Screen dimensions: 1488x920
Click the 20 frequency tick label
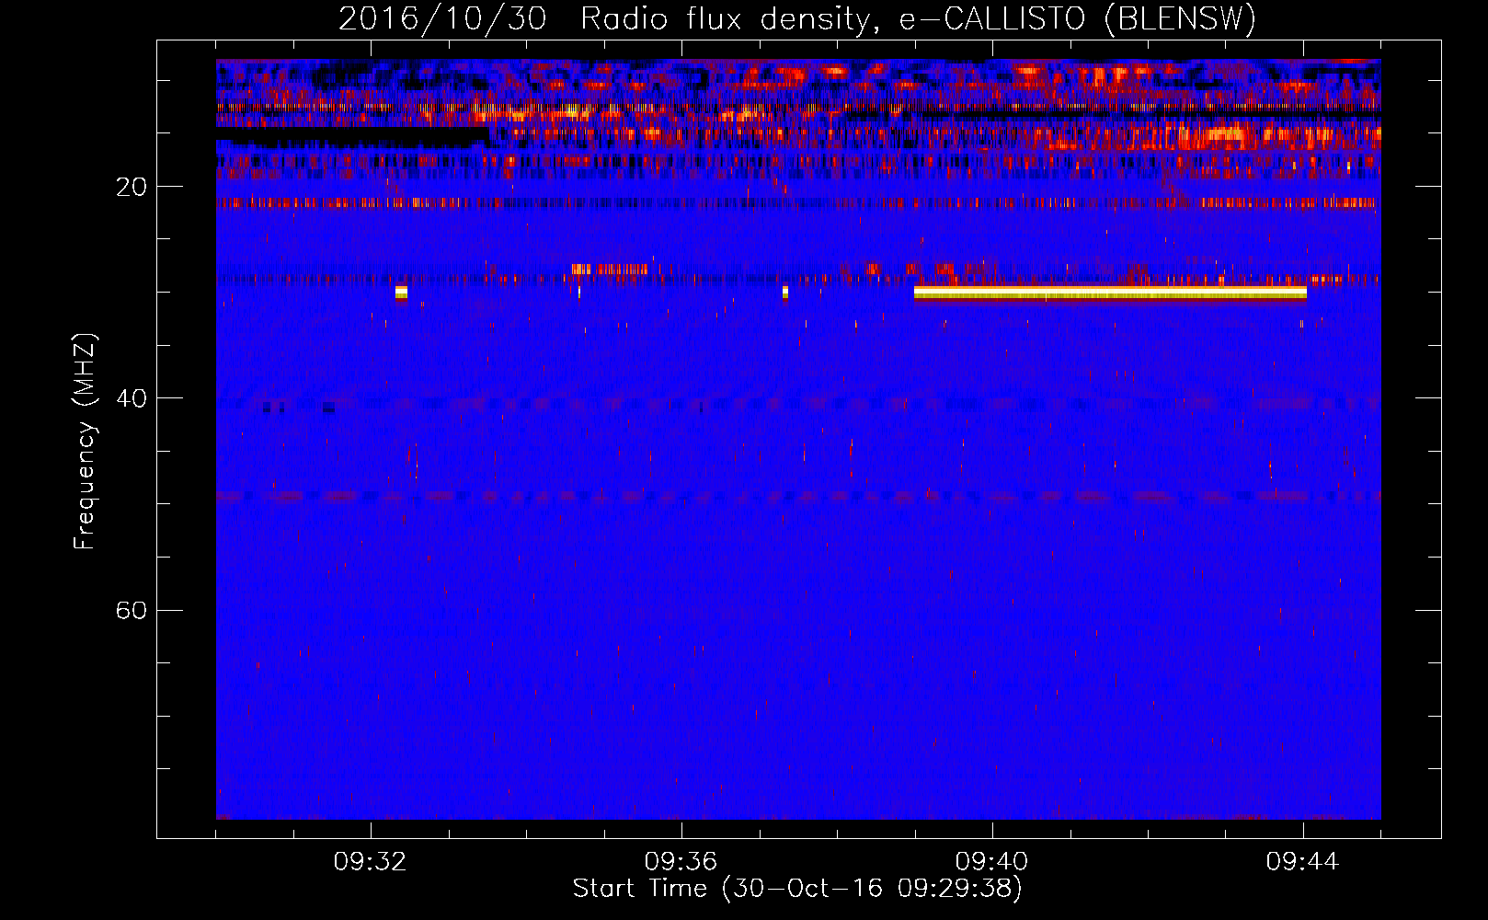[x=131, y=187]
